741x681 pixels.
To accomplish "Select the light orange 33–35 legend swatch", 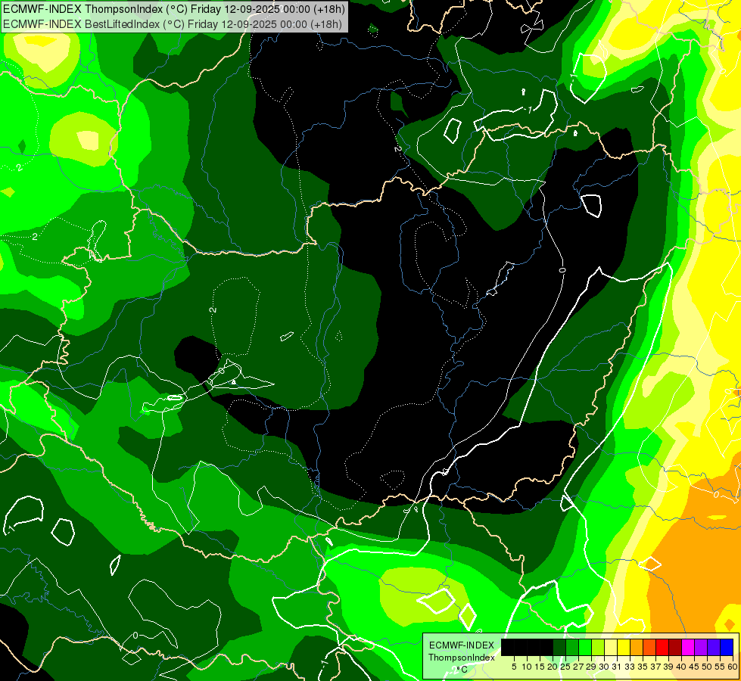I will (x=636, y=647).
